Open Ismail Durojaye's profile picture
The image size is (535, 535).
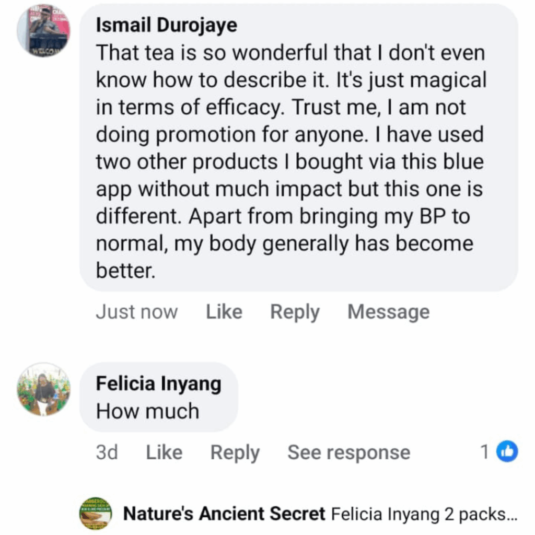(x=44, y=31)
